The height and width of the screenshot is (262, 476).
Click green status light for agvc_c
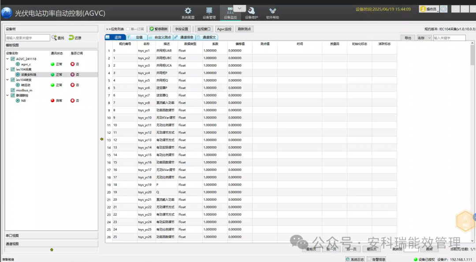click(x=52, y=64)
